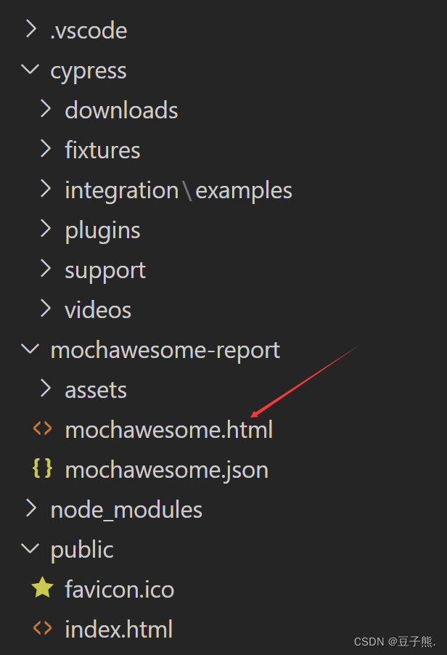Click the HTML icon beside index.html
Image resolution: width=447 pixels, height=655 pixels.
(43, 628)
